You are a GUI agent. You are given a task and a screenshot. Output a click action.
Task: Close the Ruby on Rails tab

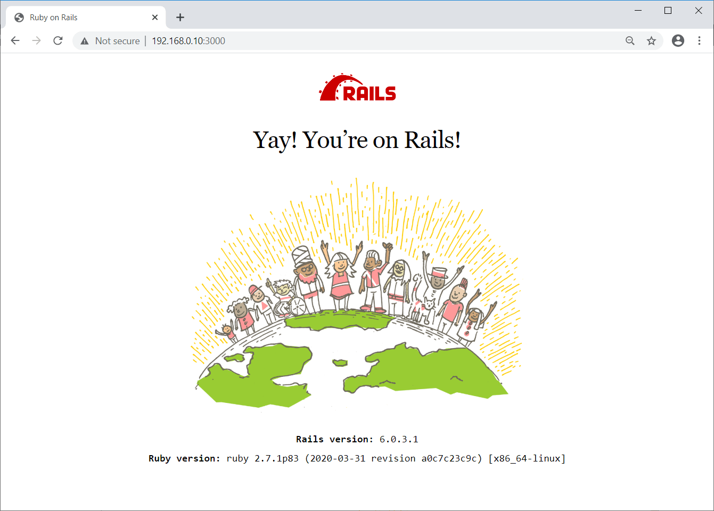coord(155,18)
